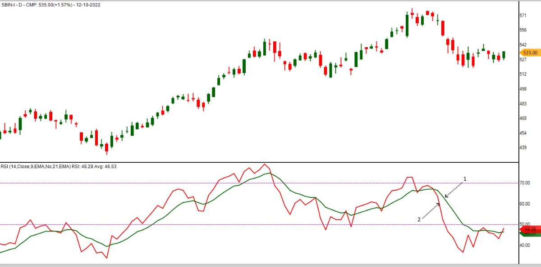Select the 60.00 RSI axis label
The image size is (541, 267).
[524, 204]
